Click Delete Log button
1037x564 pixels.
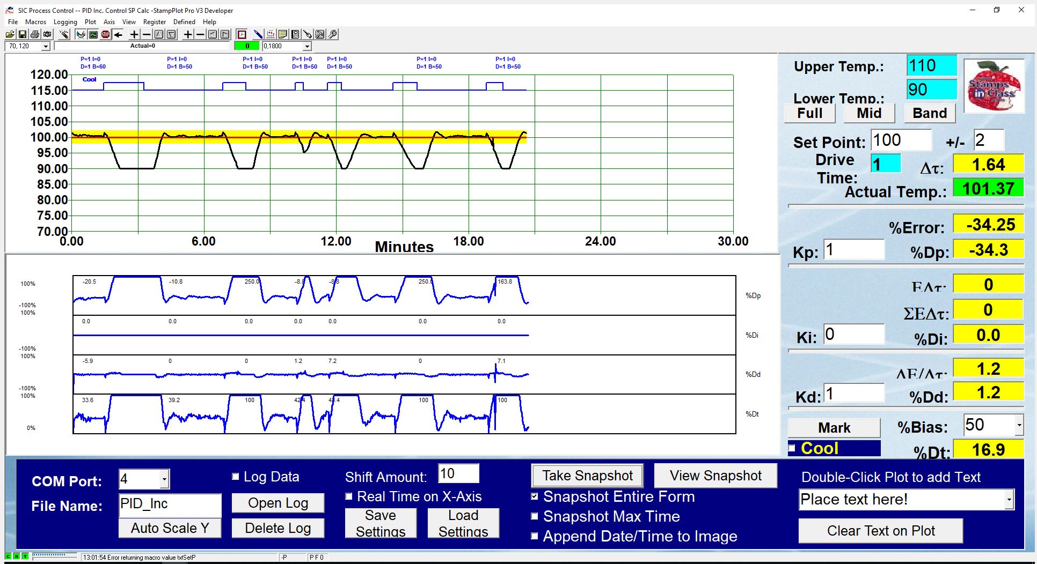click(278, 528)
